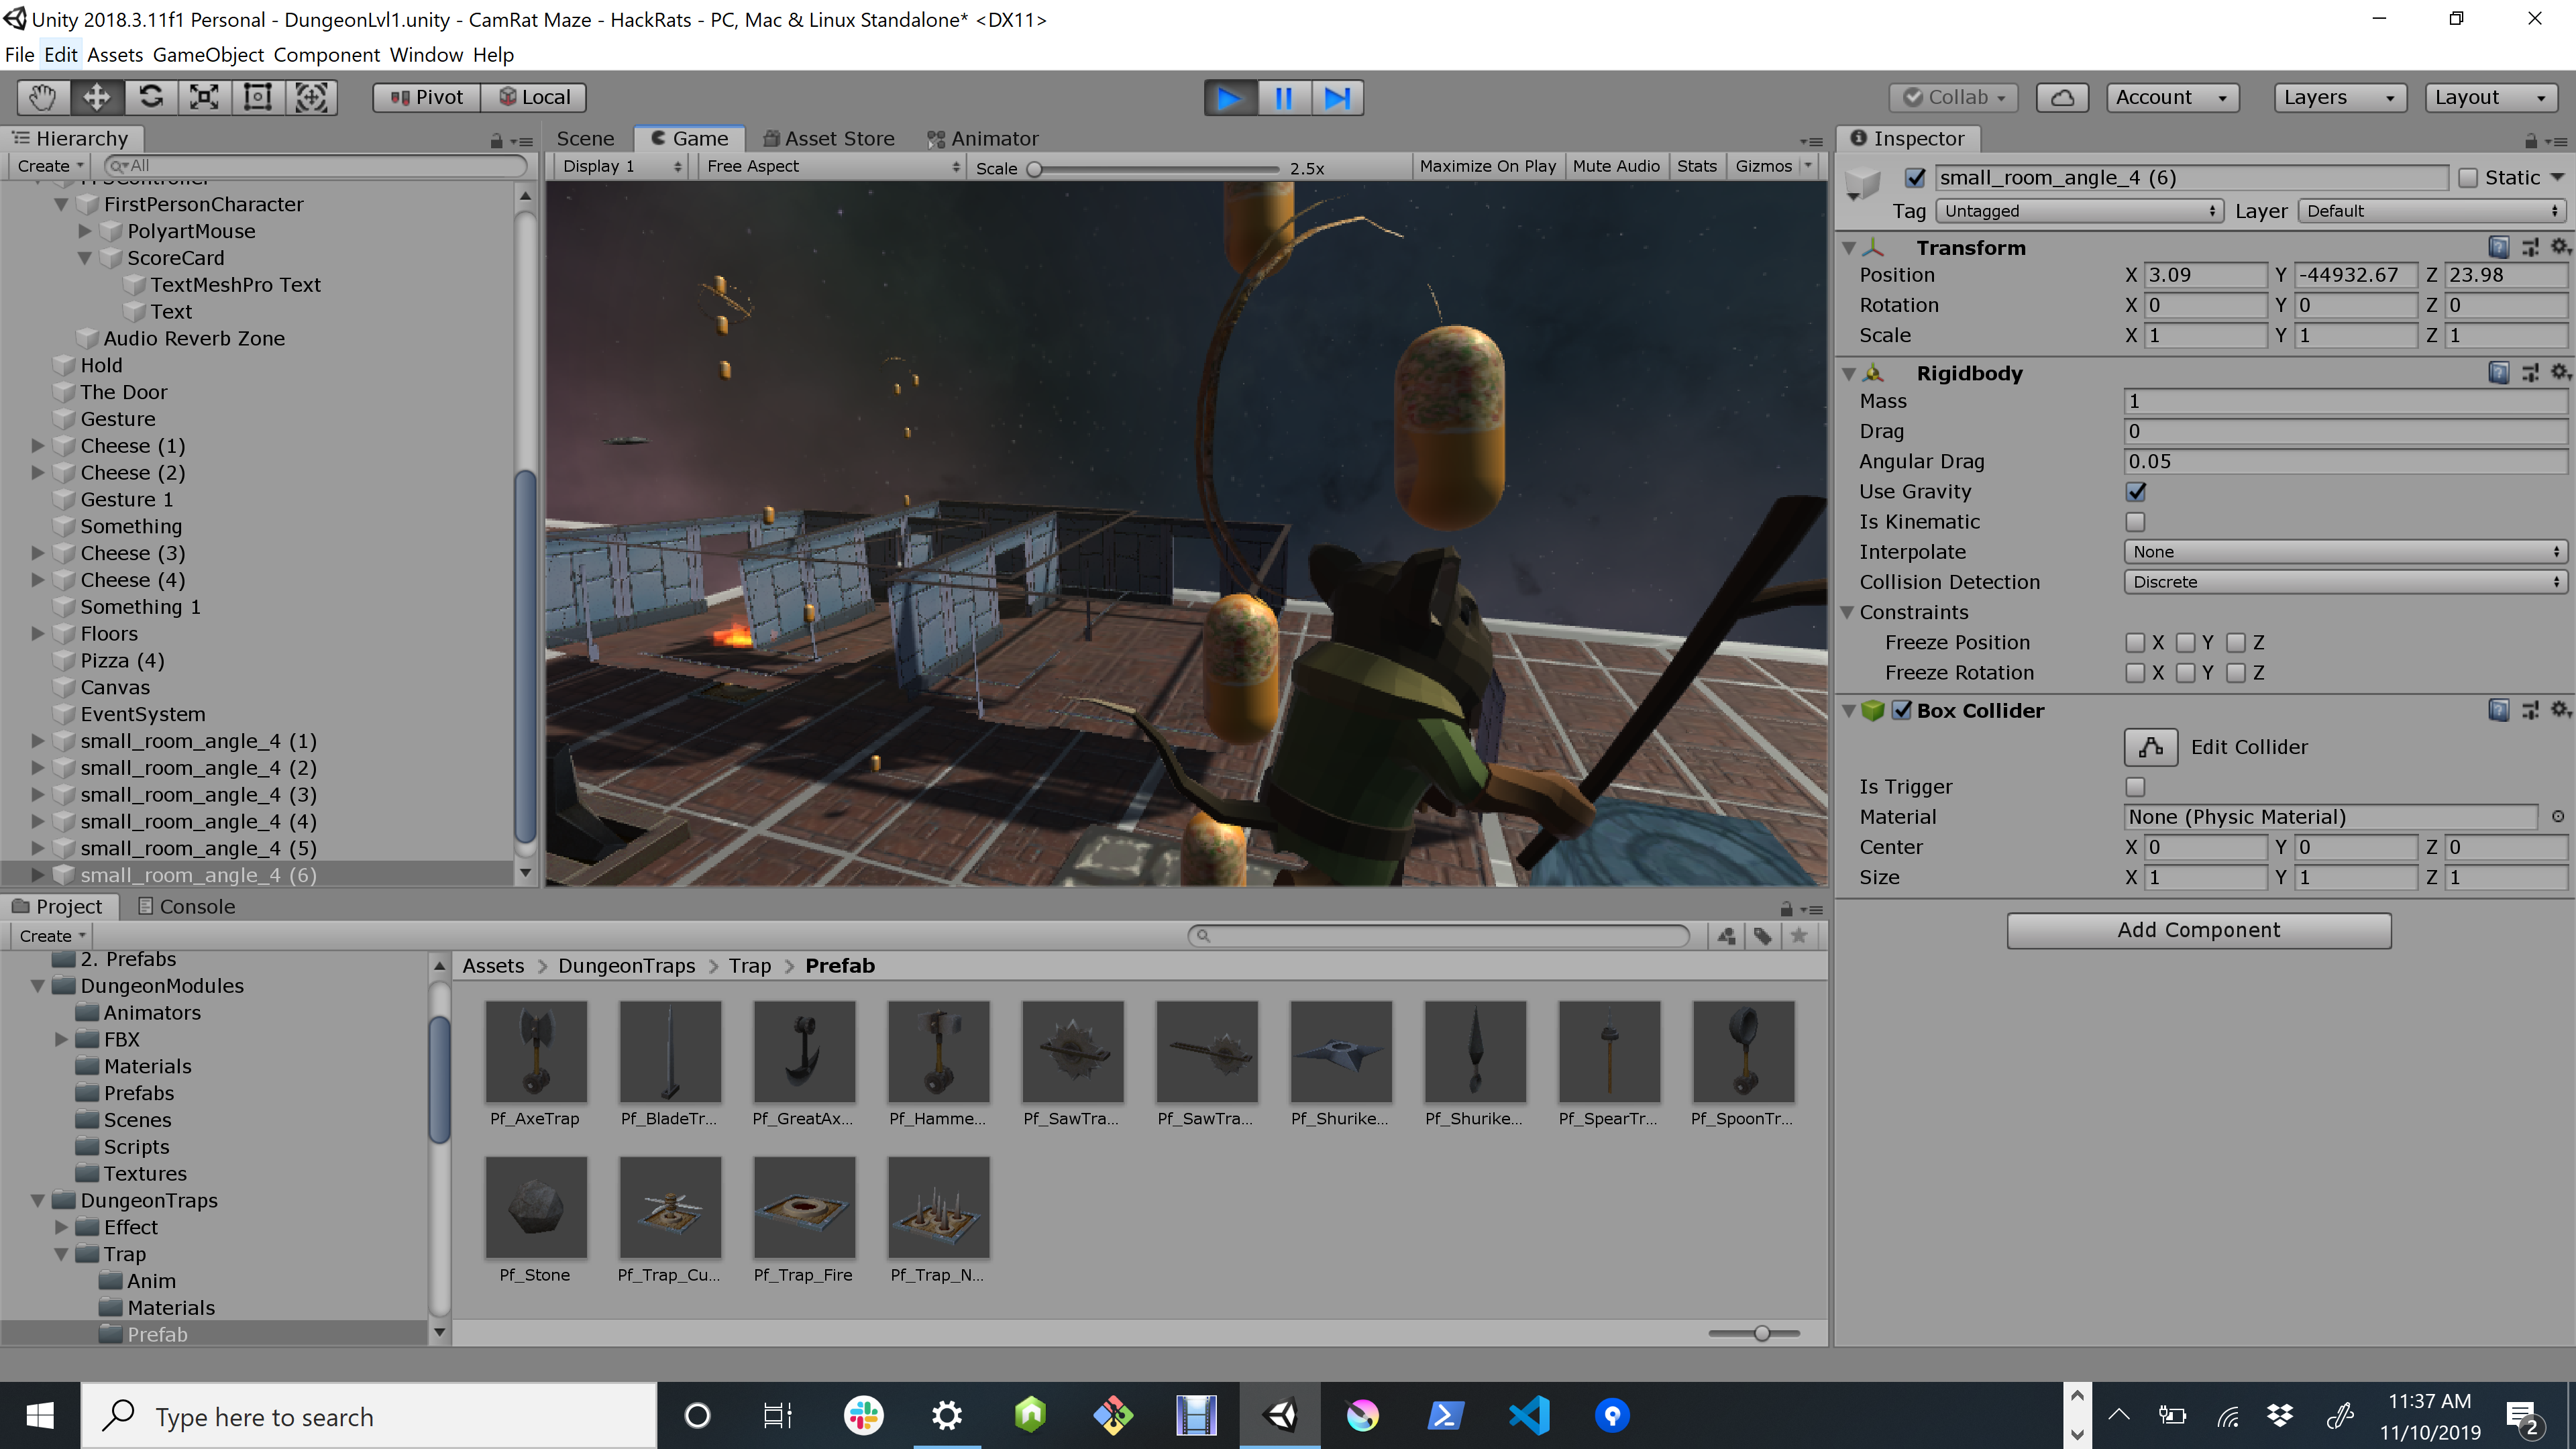Select the Rect Transform tool icon
This screenshot has width=2576, height=1449.
(x=258, y=97)
